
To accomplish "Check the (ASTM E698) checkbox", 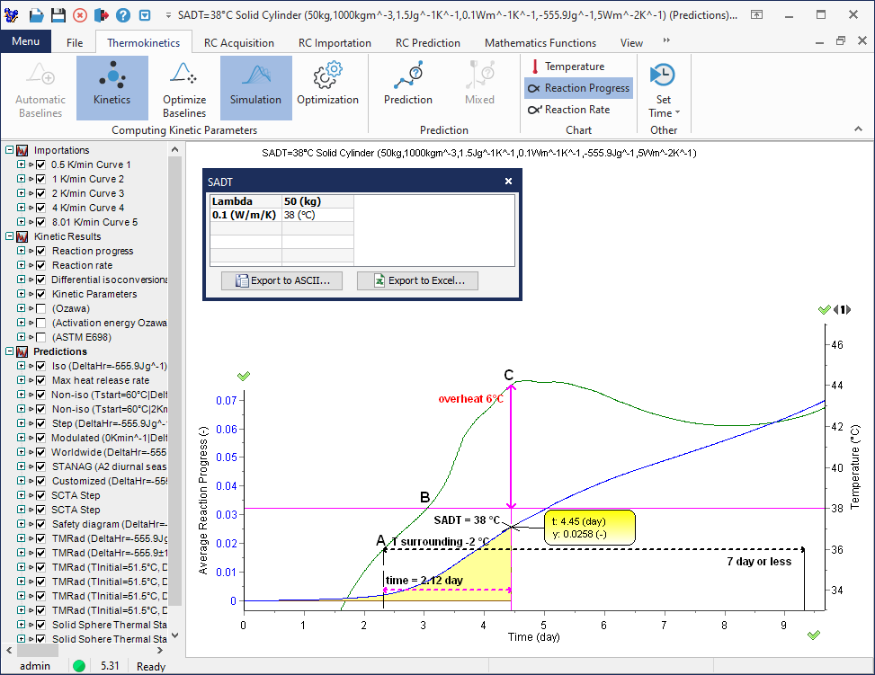I will [40, 337].
